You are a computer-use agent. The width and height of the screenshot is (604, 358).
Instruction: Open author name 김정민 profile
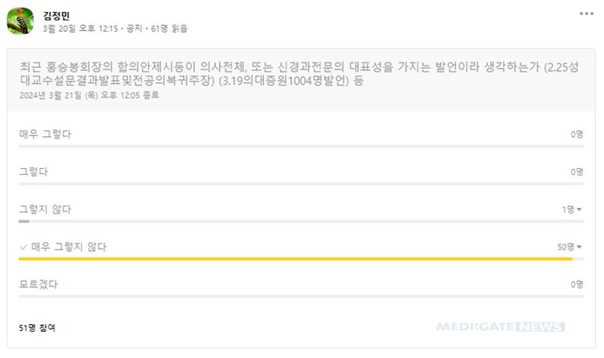(56, 16)
